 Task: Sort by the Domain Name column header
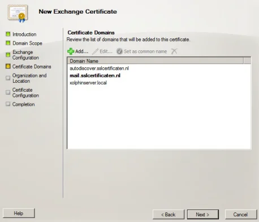(x=156, y=61)
